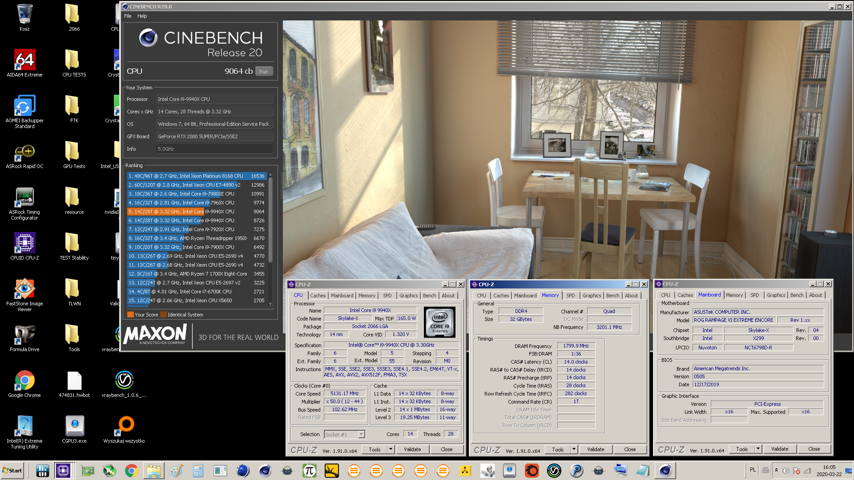
Task: Switch to SPD tab in middle CPU-Z window
Action: pos(570,296)
